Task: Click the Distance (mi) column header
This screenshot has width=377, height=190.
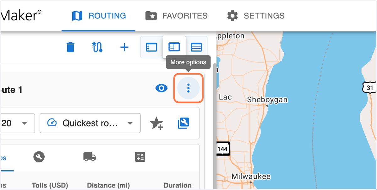Action: (x=108, y=185)
